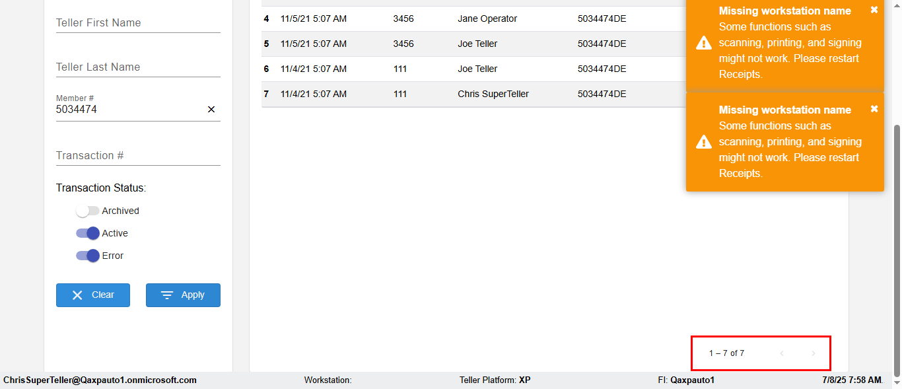The width and height of the screenshot is (902, 389).
Task: Click the warning triangle in lower notification
Action: pyautogui.click(x=704, y=142)
